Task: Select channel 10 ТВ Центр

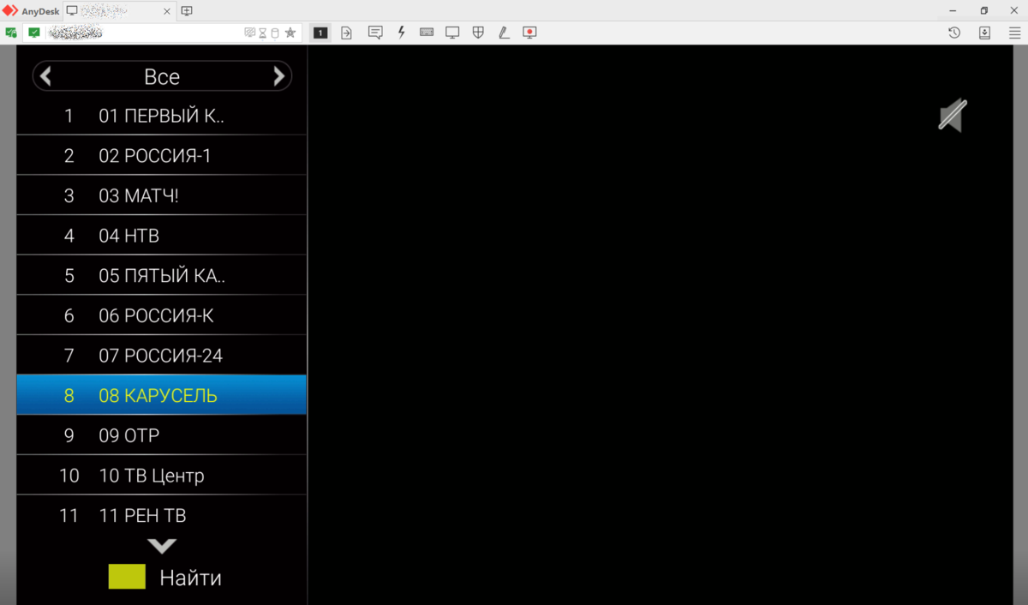Action: pos(161,476)
